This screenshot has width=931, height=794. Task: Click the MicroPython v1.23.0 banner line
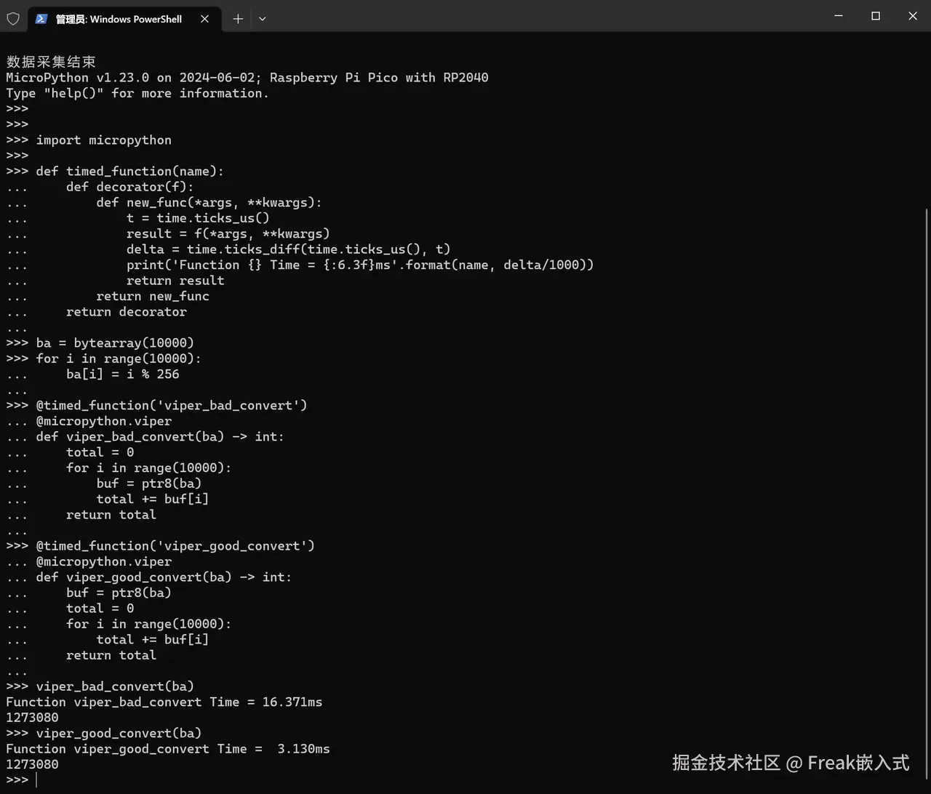coord(247,77)
